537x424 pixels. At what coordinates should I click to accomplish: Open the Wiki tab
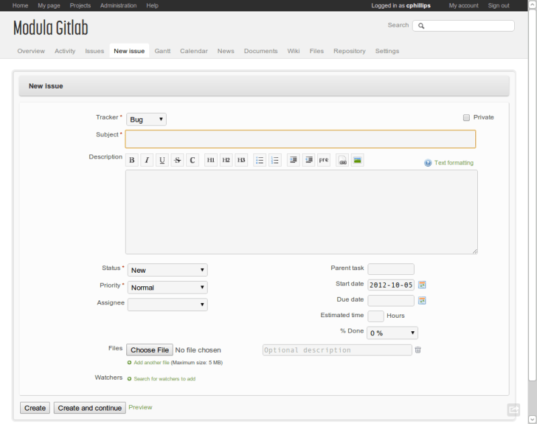click(x=294, y=51)
